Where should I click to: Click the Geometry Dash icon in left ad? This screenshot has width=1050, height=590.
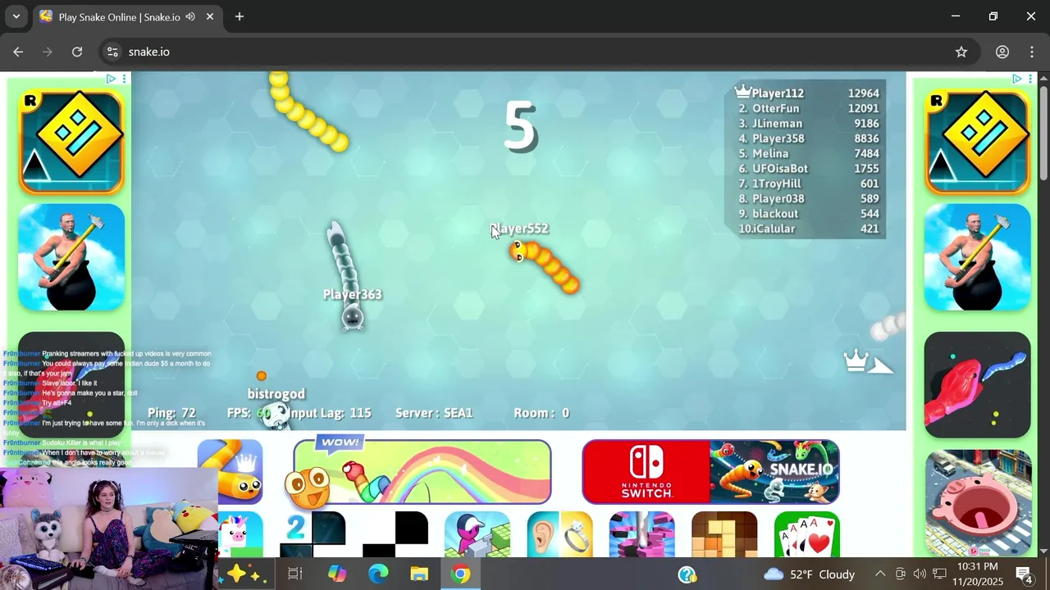click(x=71, y=143)
